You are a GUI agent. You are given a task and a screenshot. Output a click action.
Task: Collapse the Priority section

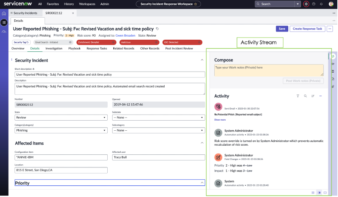point(202,183)
